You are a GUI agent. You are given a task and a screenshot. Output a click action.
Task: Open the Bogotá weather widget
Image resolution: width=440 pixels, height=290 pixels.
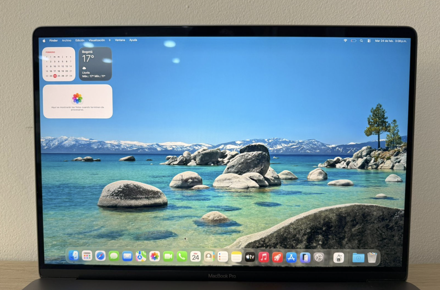click(95, 64)
